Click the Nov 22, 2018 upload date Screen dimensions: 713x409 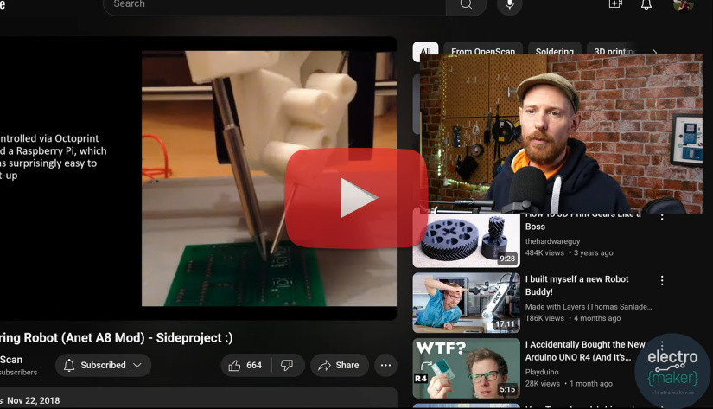[x=33, y=400]
